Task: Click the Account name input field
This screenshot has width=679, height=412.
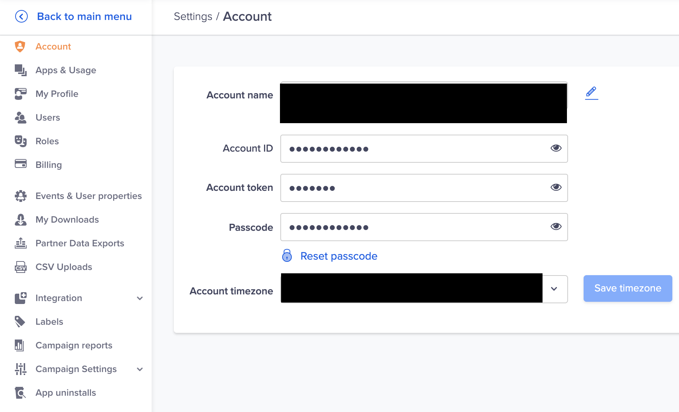Action: point(423,103)
